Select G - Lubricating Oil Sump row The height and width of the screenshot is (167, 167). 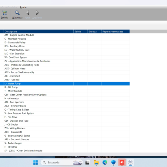tap(65, 136)
